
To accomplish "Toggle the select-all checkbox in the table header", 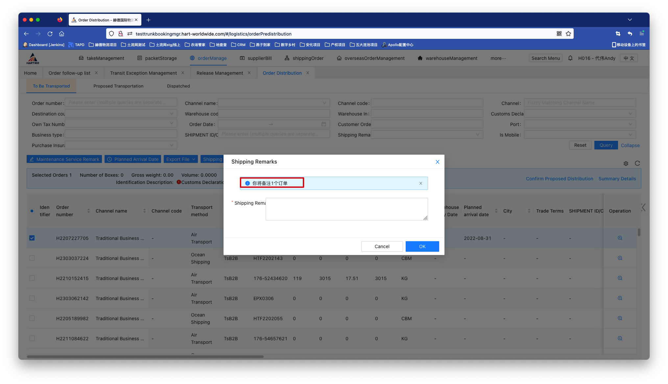I will click(x=32, y=211).
